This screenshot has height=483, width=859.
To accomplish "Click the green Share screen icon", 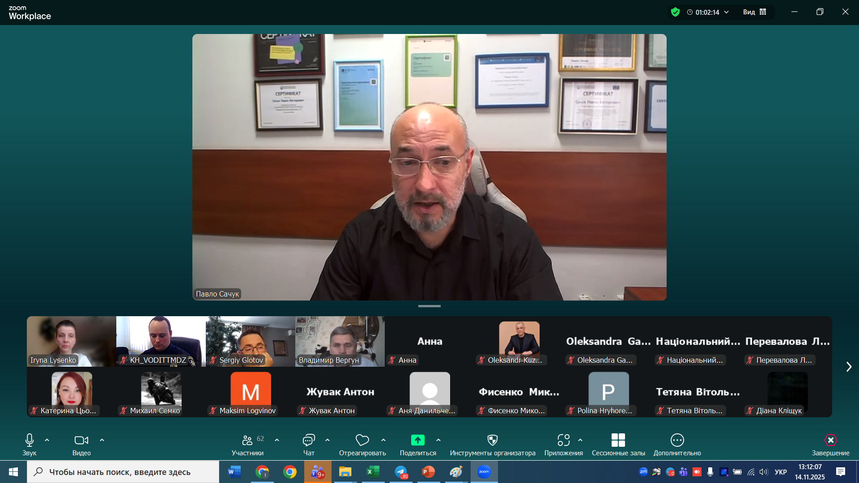I will pyautogui.click(x=417, y=441).
